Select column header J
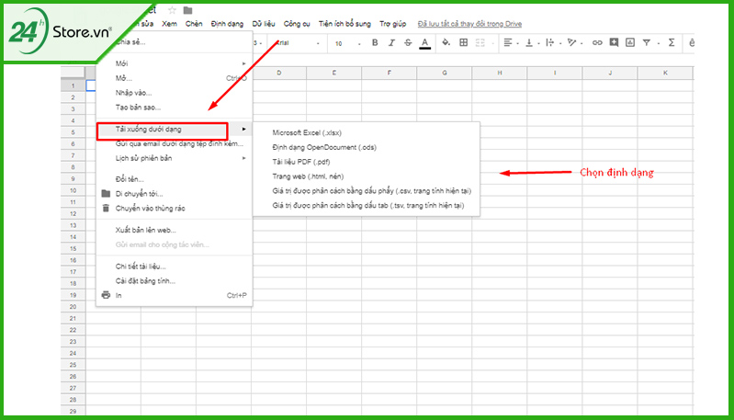The image size is (734, 420). tap(610, 73)
